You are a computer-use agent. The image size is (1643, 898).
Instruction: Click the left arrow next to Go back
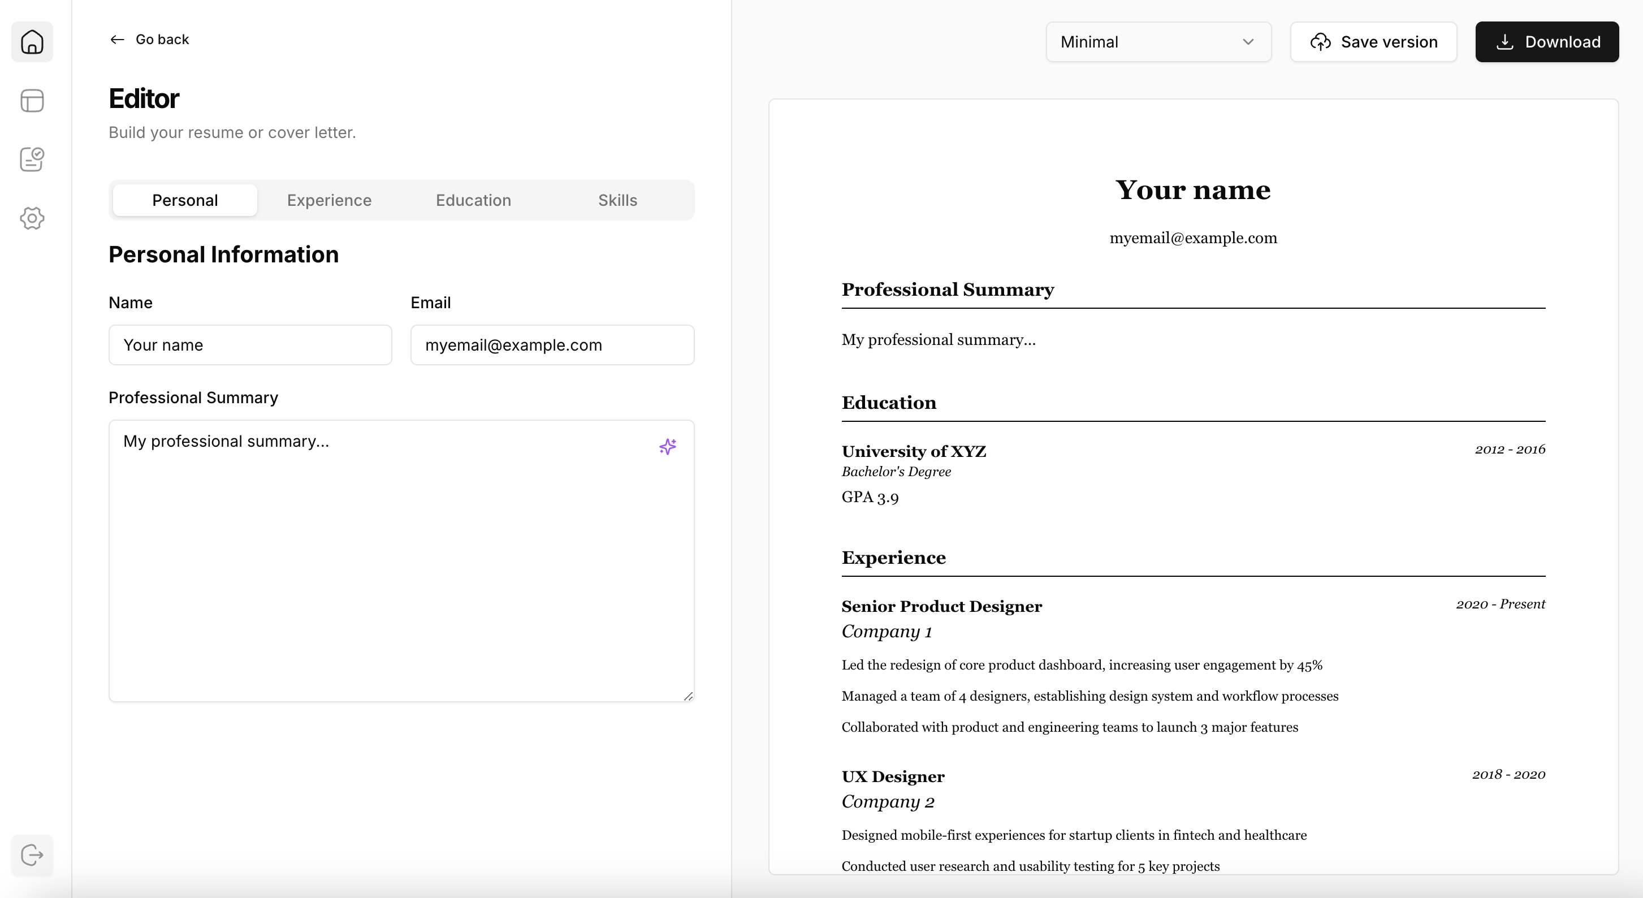pyautogui.click(x=116, y=40)
